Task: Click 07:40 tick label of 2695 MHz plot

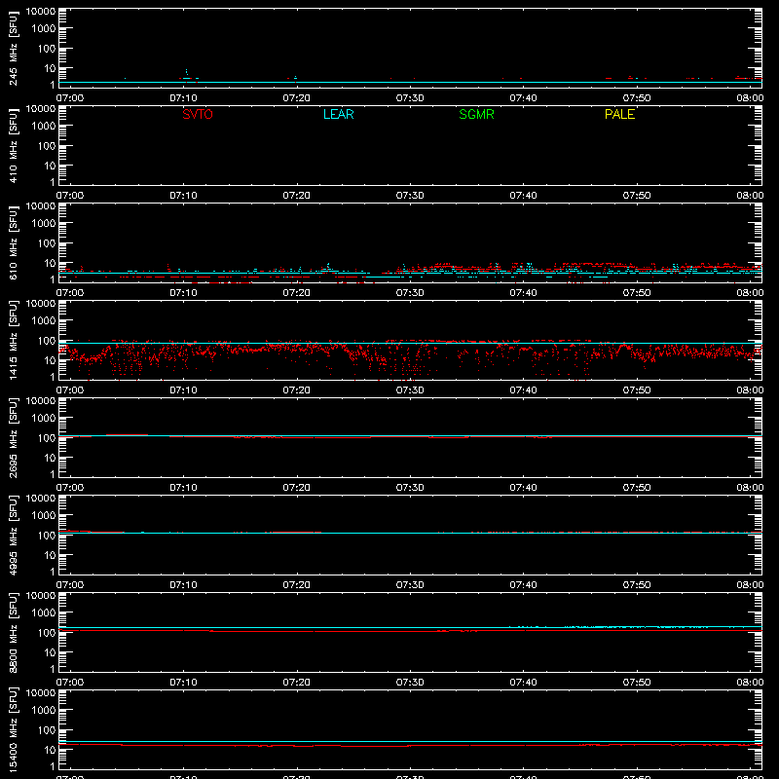Action: [523, 488]
